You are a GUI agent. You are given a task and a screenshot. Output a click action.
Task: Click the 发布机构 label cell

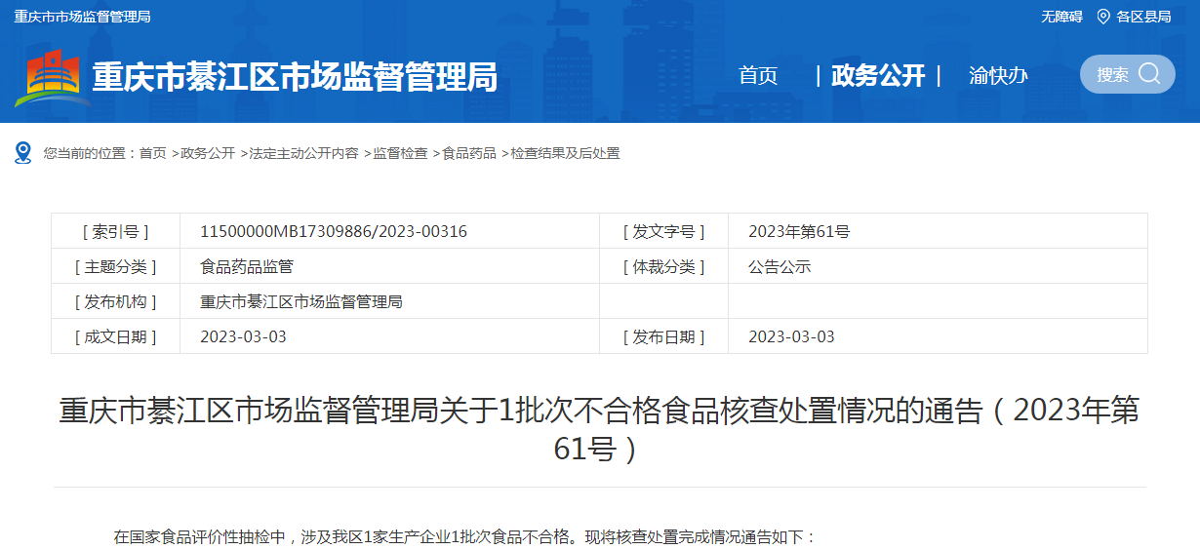point(116,301)
